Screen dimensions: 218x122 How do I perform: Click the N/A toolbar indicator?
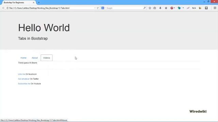tap(194, 8)
